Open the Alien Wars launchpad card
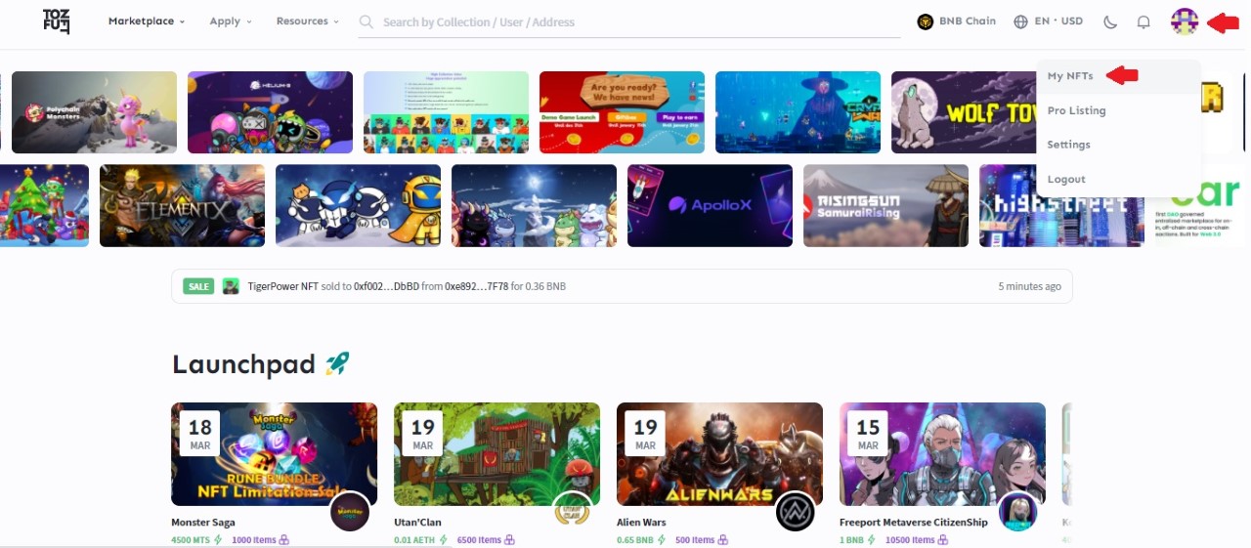 pos(719,454)
